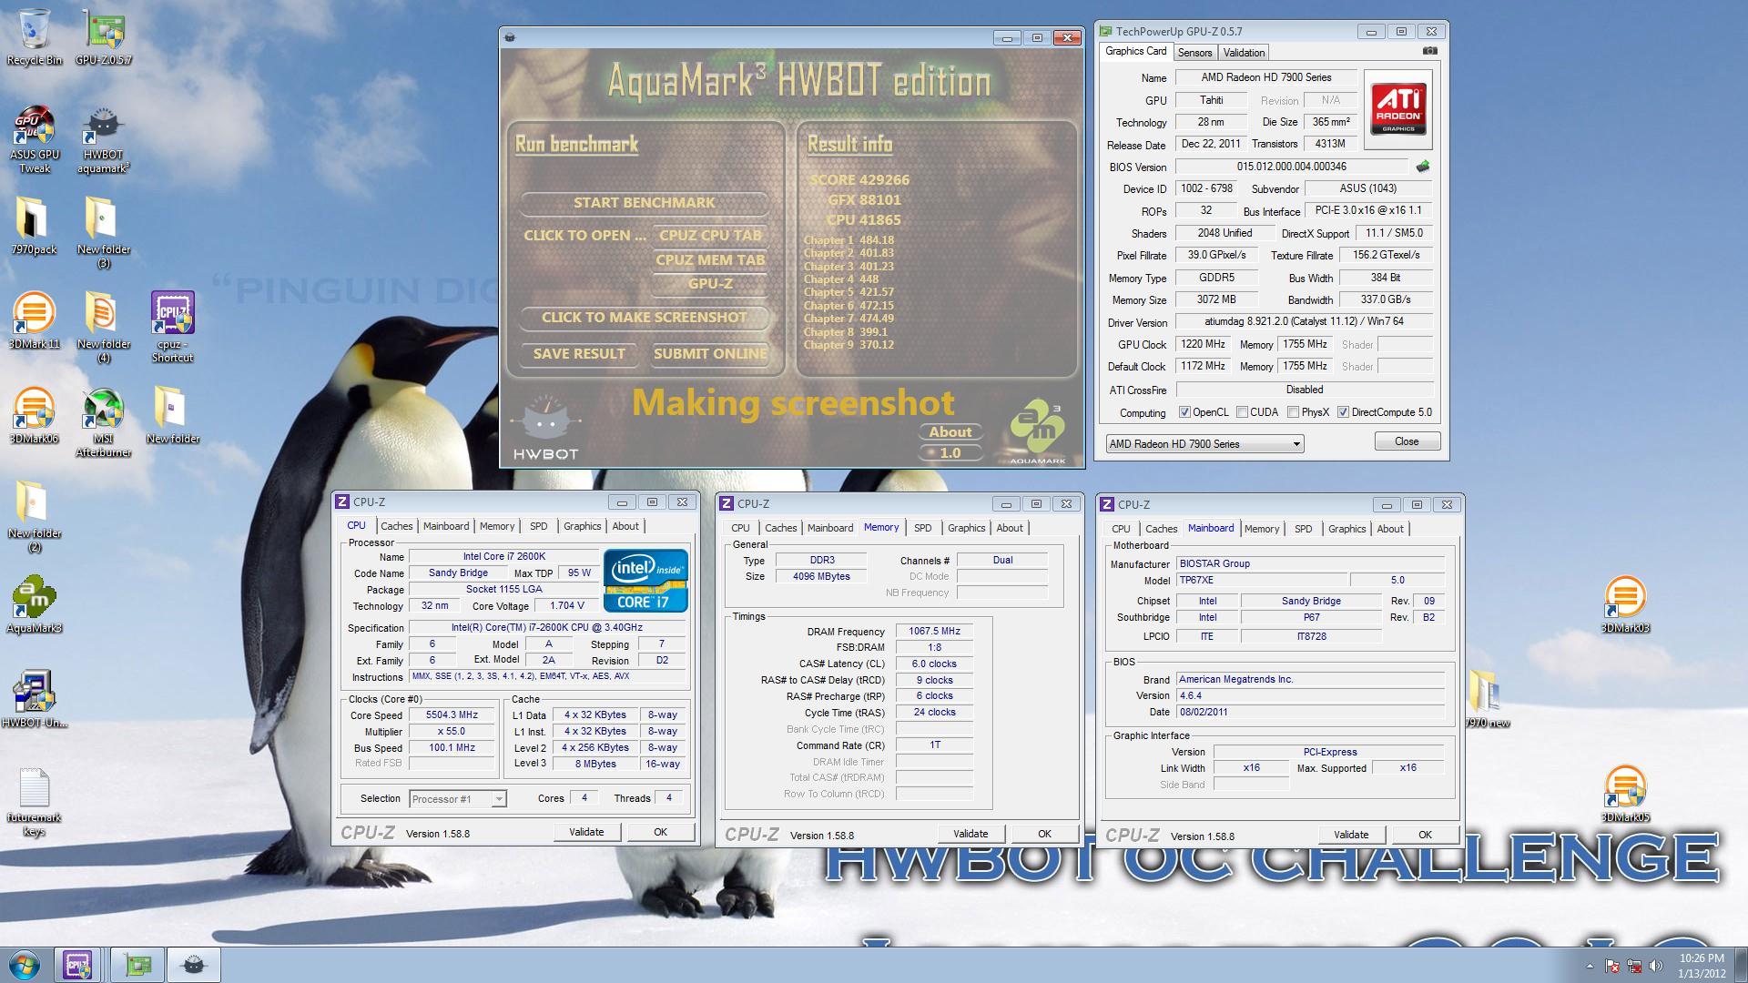1748x983 pixels.
Task: Open About tab in left CPU-Z window
Action: coord(625,526)
